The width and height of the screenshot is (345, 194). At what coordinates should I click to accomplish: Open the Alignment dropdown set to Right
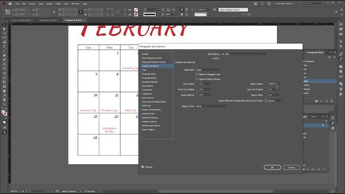(x=209, y=70)
